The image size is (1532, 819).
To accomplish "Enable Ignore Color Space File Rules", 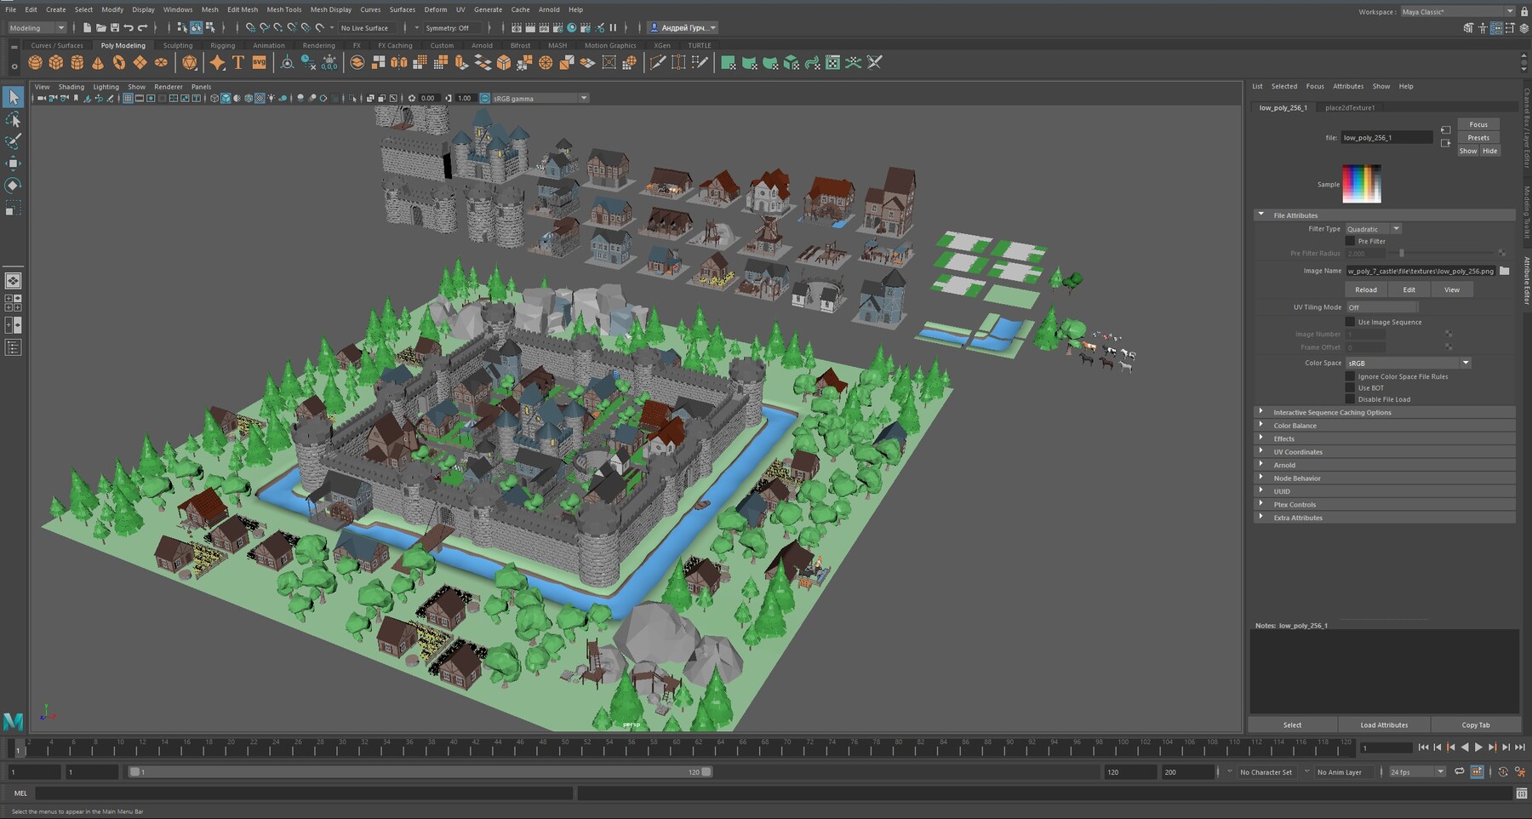I will pyautogui.click(x=1352, y=376).
